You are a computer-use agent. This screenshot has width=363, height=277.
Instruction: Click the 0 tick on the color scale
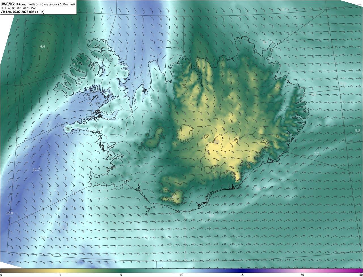click(1, 275)
